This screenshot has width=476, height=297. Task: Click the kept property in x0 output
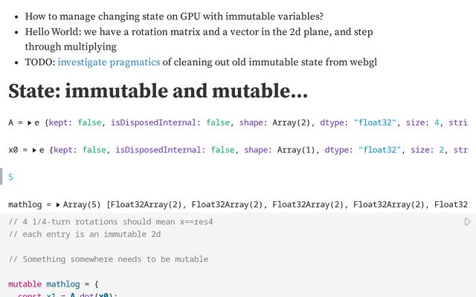(63, 150)
